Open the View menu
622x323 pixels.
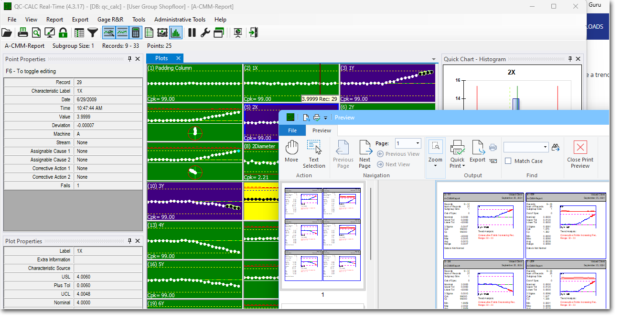tap(32, 20)
